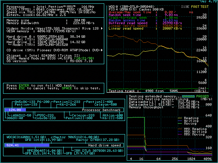This screenshot has width=218, height=163.
Task: Click the arrow after ATAPIModel DVD- line
Action: coord(102,50)
